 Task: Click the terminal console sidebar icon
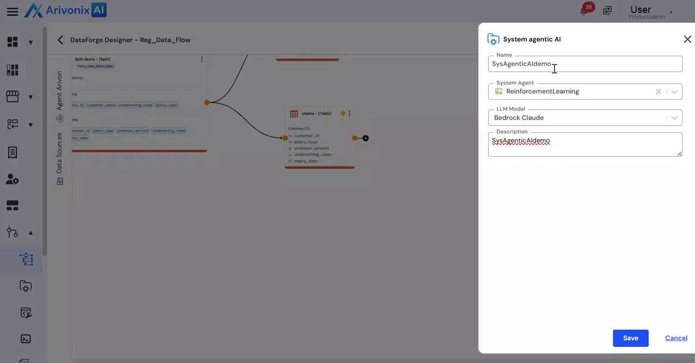click(x=26, y=339)
